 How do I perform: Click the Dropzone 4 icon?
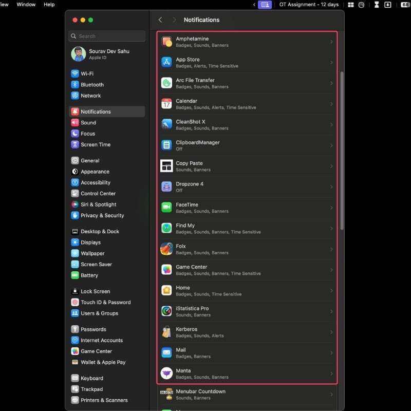(166, 187)
